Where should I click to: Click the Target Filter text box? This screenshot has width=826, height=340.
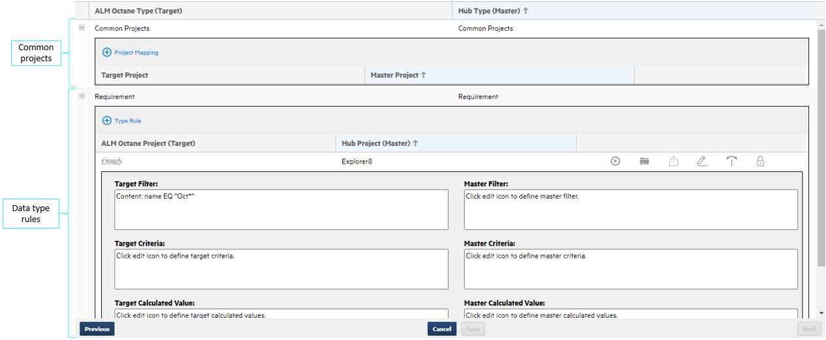tap(281, 210)
